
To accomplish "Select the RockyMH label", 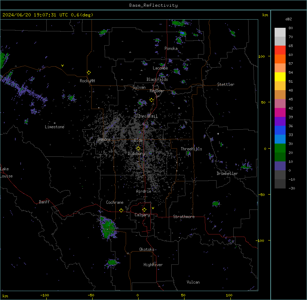I will tap(87, 81).
